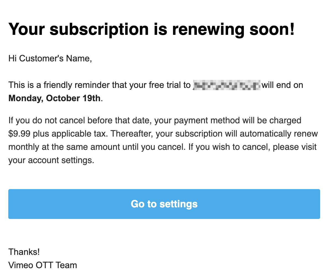Click the "Hi Customer's Name," greeting
The width and height of the screenshot is (329, 277).
[x=50, y=58]
